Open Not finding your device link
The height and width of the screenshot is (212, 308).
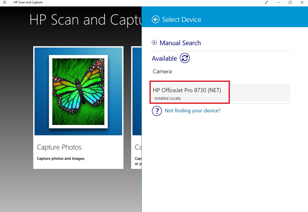click(x=193, y=111)
